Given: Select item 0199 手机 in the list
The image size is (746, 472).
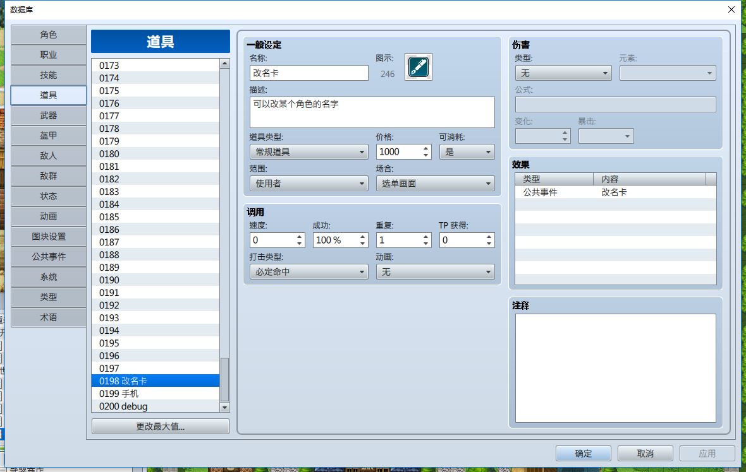Looking at the screenshot, I should [156, 394].
